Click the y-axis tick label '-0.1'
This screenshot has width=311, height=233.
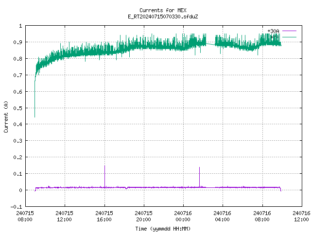[x=16, y=207]
